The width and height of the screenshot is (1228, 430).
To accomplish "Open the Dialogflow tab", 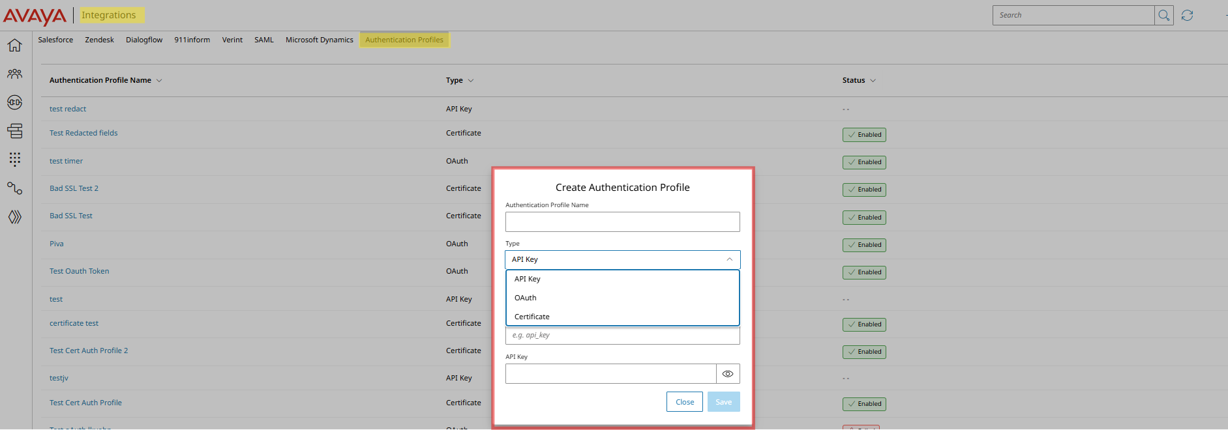I will point(144,40).
